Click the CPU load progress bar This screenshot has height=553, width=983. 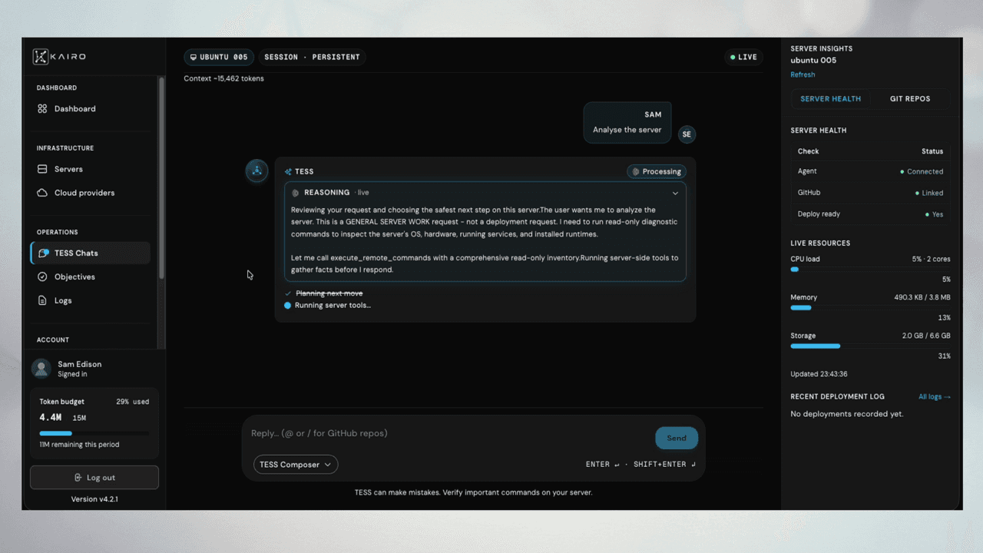click(870, 270)
